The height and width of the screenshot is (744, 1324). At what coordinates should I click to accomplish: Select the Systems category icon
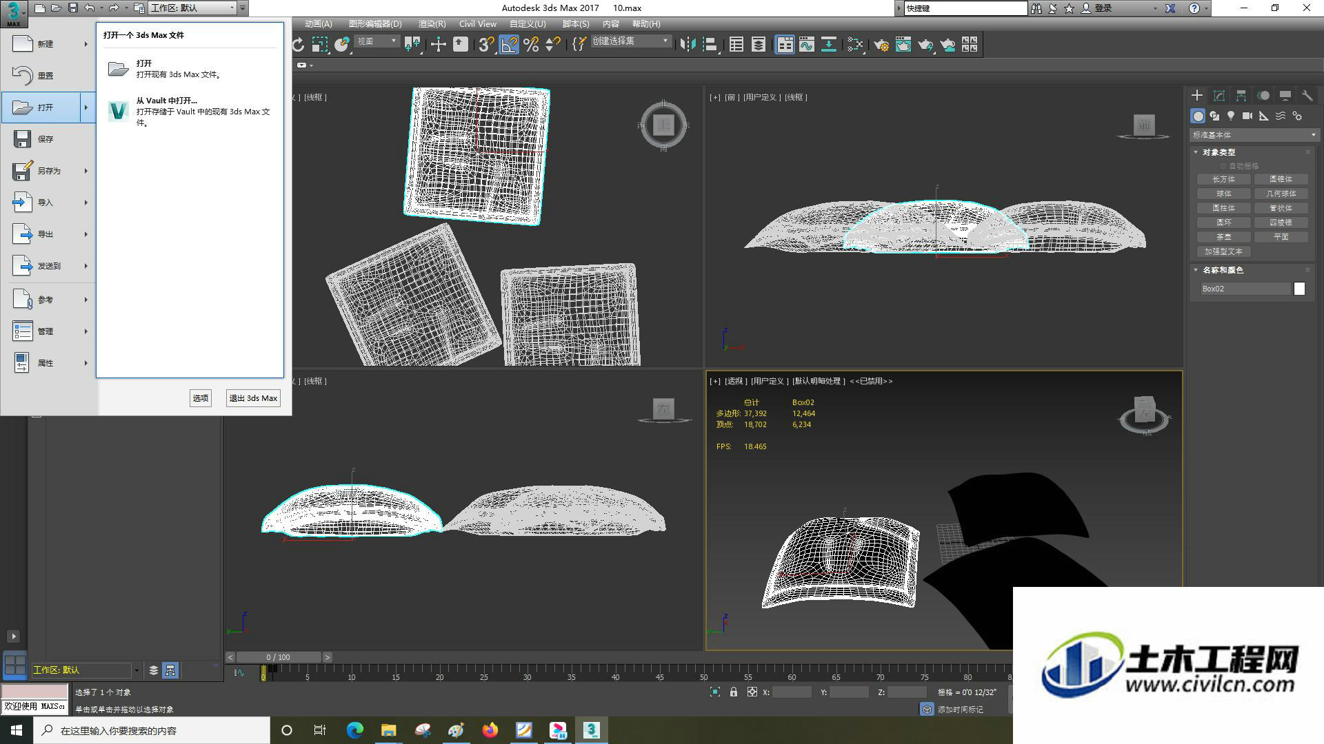(1297, 116)
